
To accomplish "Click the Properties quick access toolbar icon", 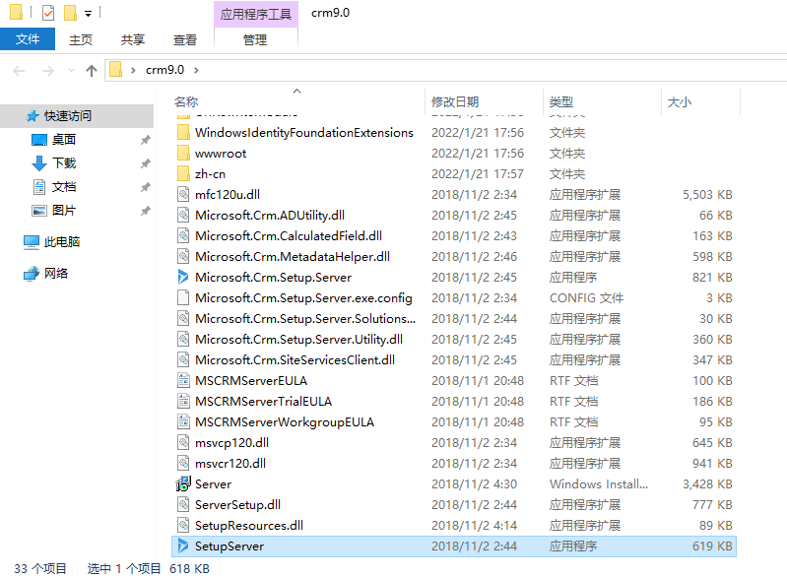I will (48, 13).
